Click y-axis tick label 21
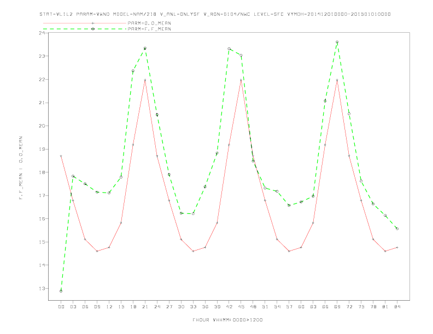The height and width of the screenshot is (334, 433). click(42, 103)
